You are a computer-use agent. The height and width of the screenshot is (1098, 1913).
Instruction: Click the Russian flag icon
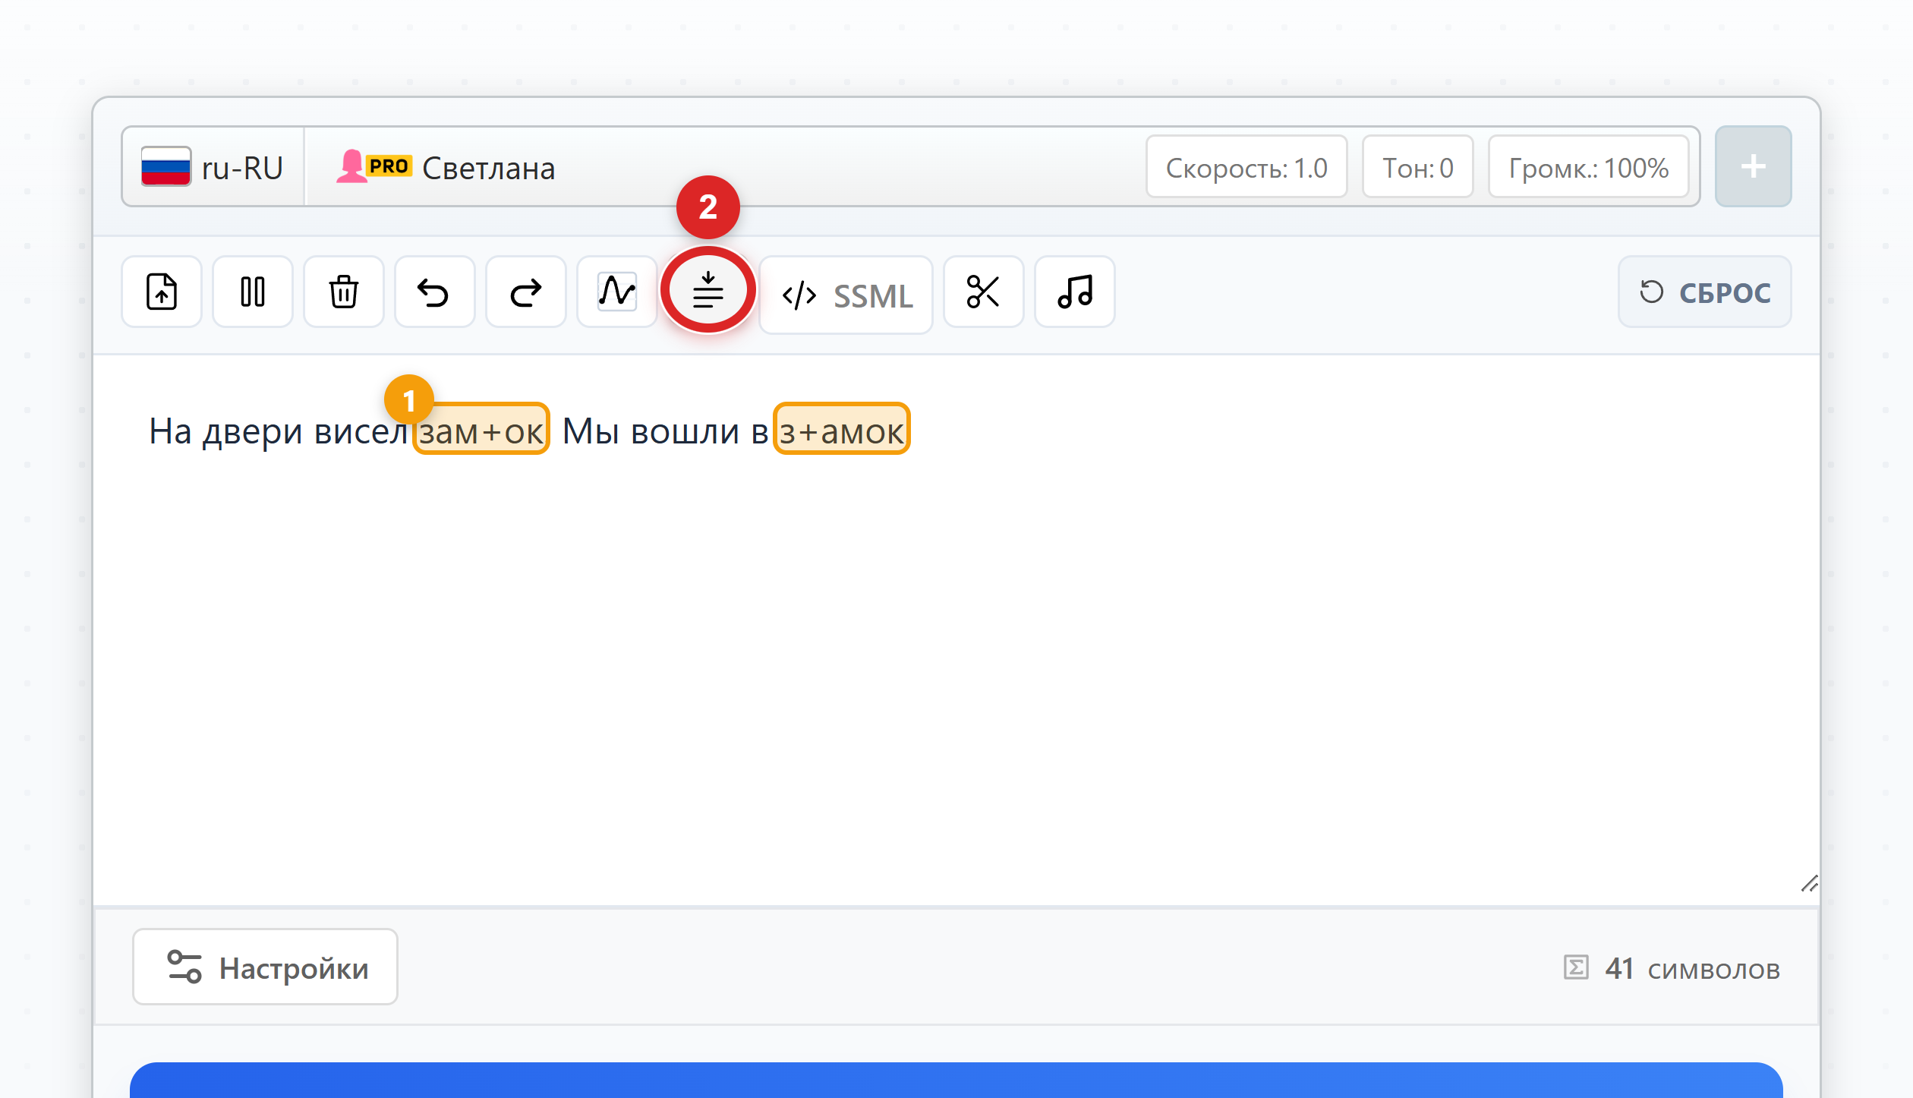(165, 166)
